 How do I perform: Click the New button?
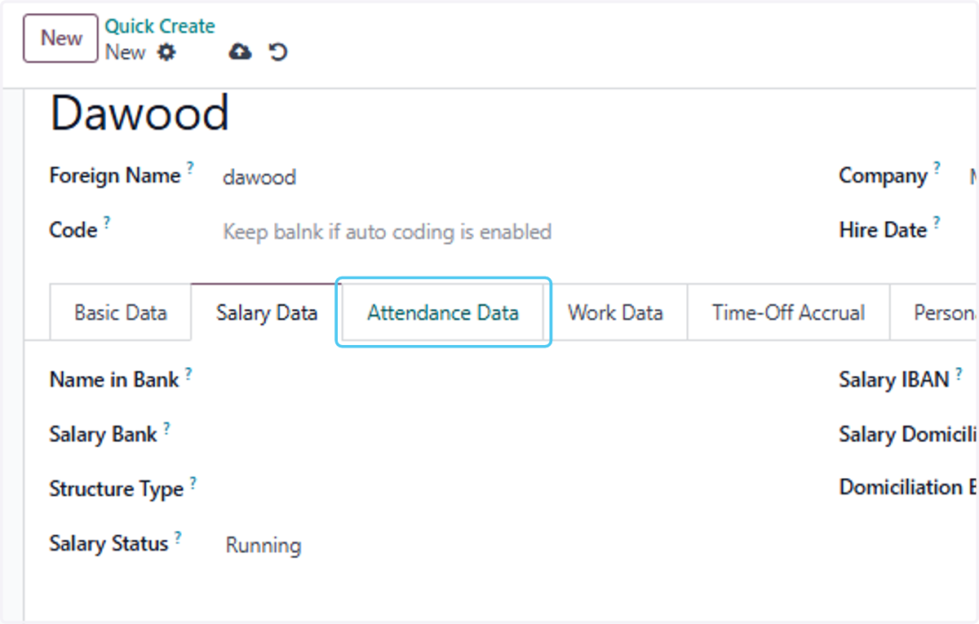click(x=61, y=38)
